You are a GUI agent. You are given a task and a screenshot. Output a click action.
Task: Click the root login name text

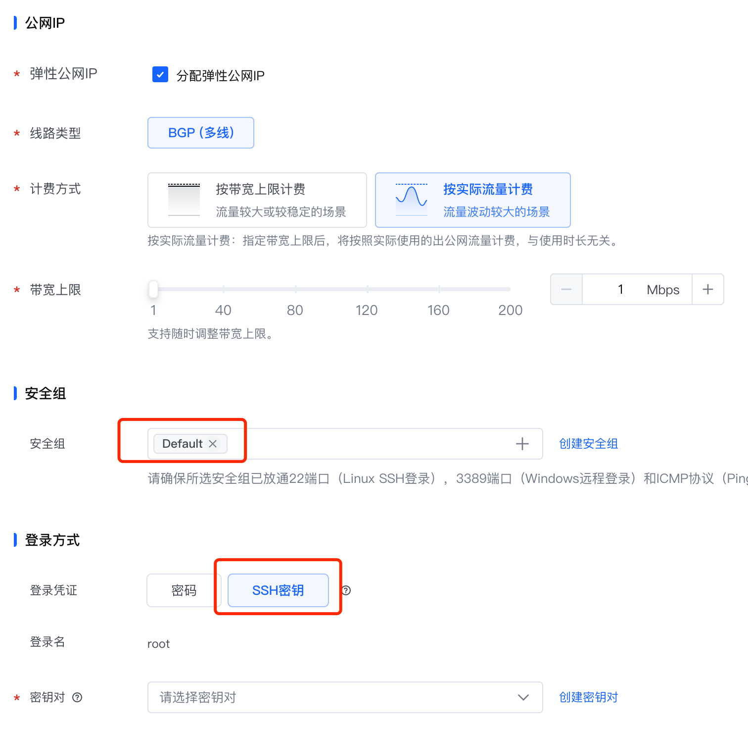tap(158, 644)
